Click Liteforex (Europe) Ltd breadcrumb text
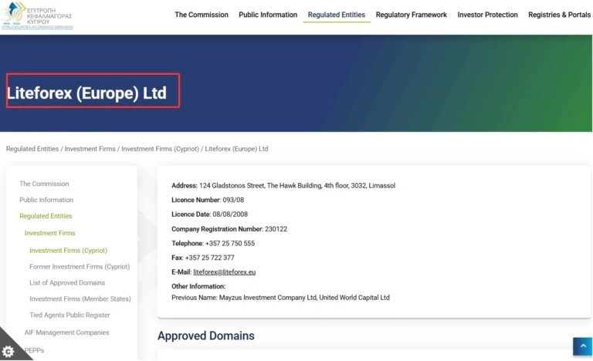This screenshot has width=593, height=361. 236,149
